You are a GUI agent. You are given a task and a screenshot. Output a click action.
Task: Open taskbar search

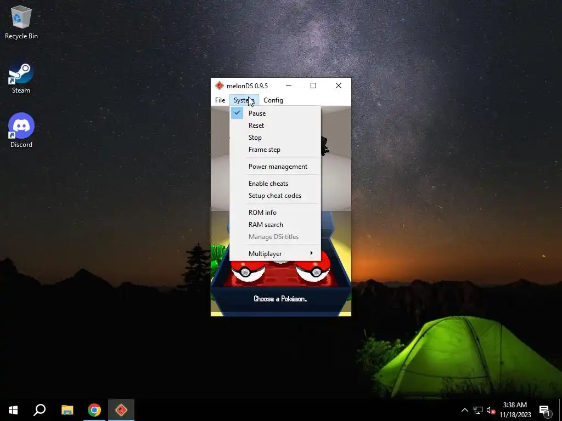tap(40, 410)
